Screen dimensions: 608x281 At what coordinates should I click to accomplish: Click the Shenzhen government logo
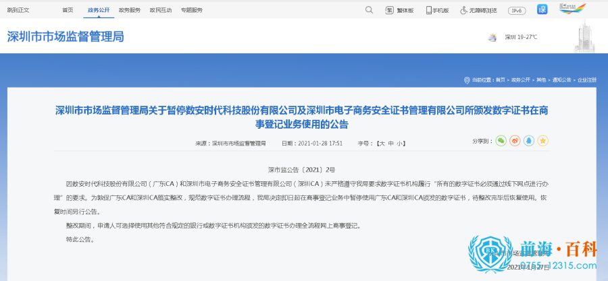click(572, 9)
